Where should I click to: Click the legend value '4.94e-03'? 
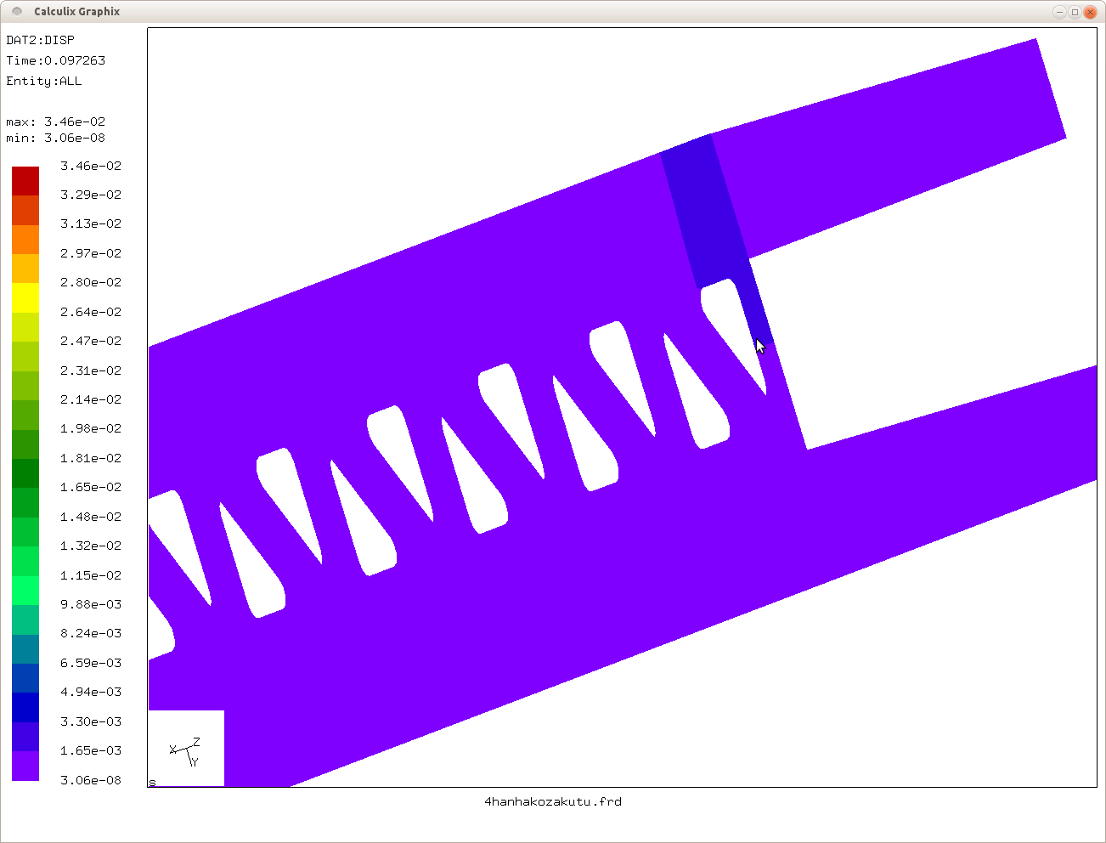pyautogui.click(x=91, y=692)
